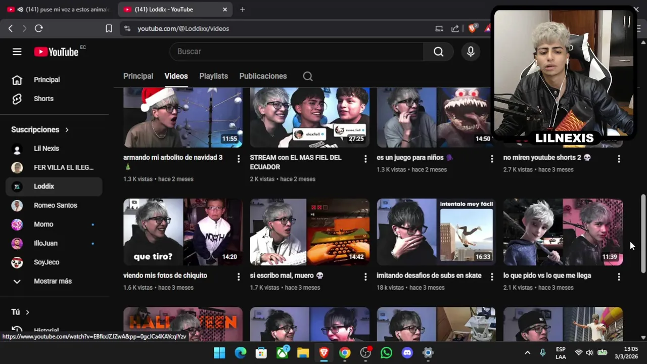The height and width of the screenshot is (364, 647).
Task: Open WhatsApp from taskbar
Action: pos(386,353)
